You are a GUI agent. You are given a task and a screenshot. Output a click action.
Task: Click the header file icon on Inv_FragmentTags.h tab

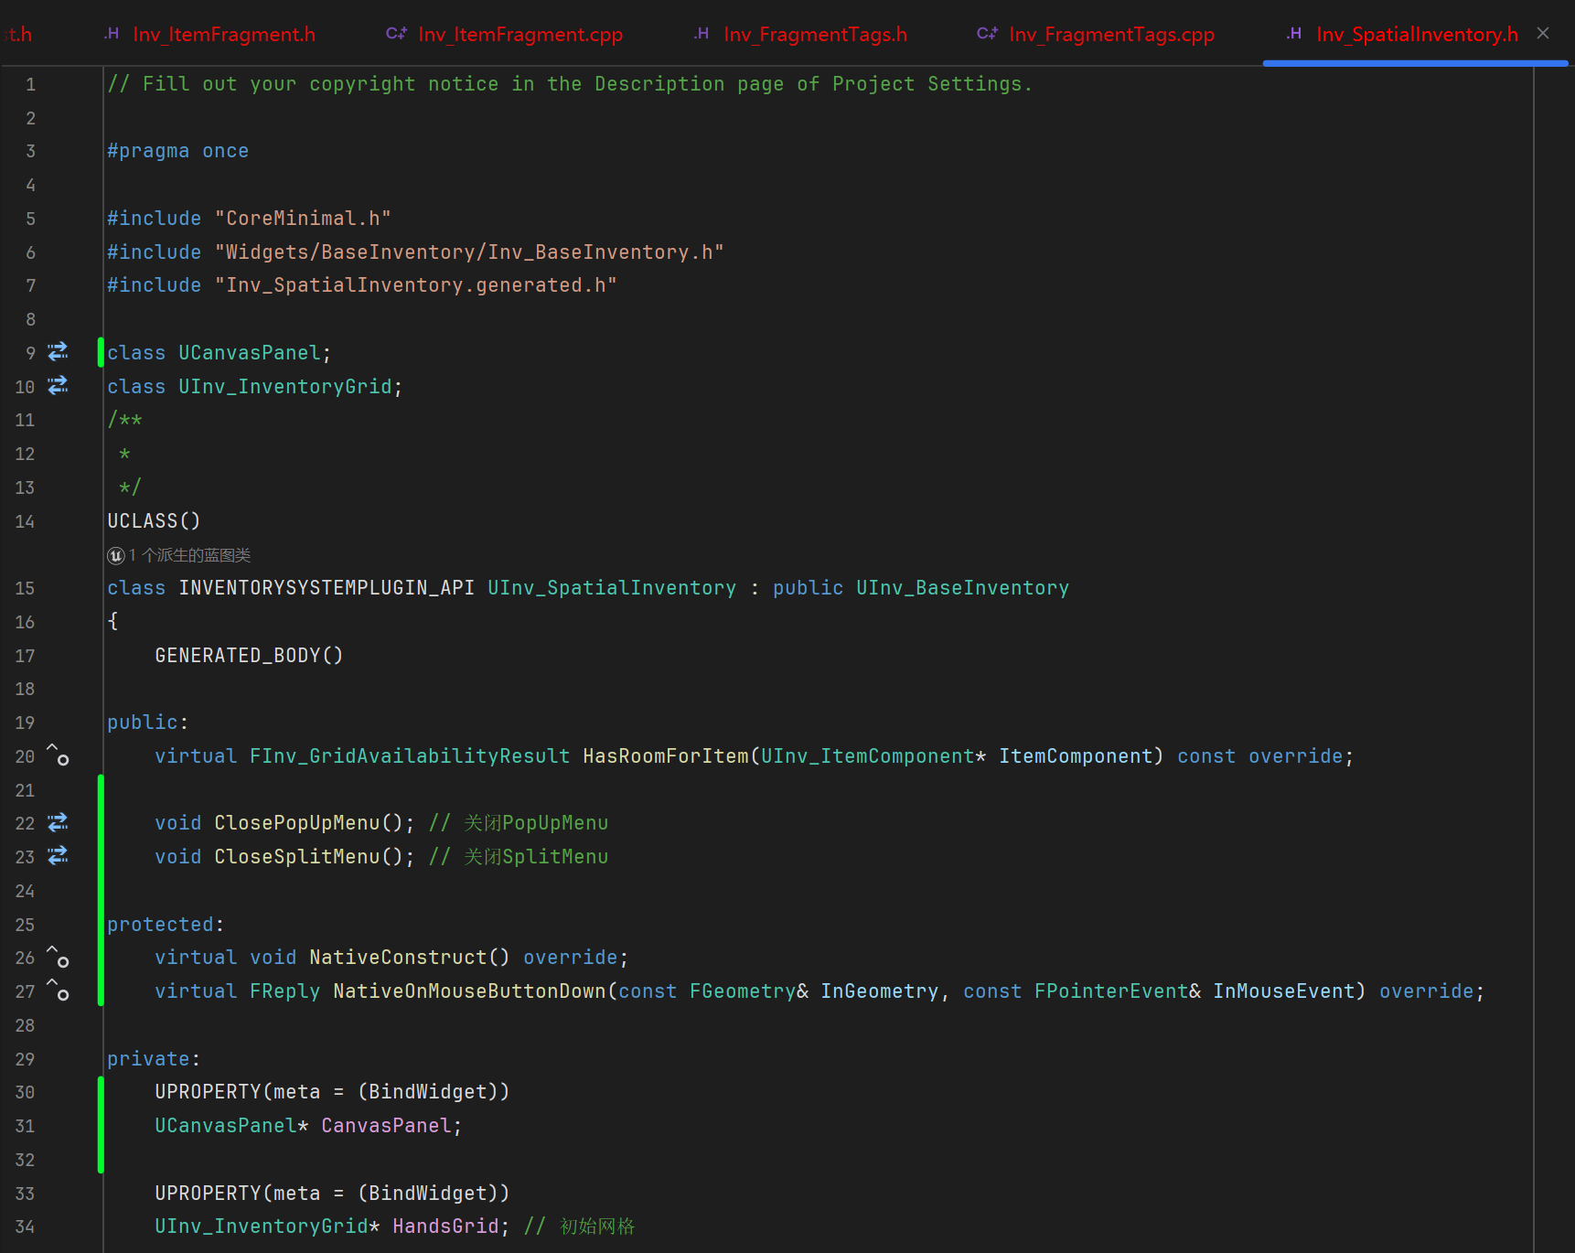tap(702, 34)
